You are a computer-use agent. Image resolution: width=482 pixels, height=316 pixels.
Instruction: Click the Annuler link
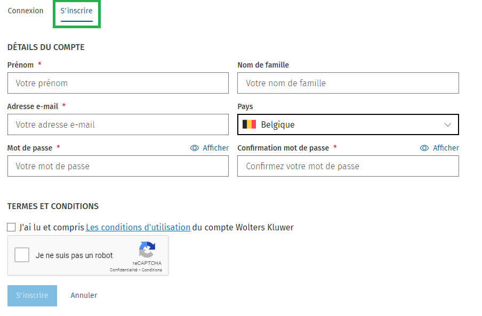coord(84,295)
